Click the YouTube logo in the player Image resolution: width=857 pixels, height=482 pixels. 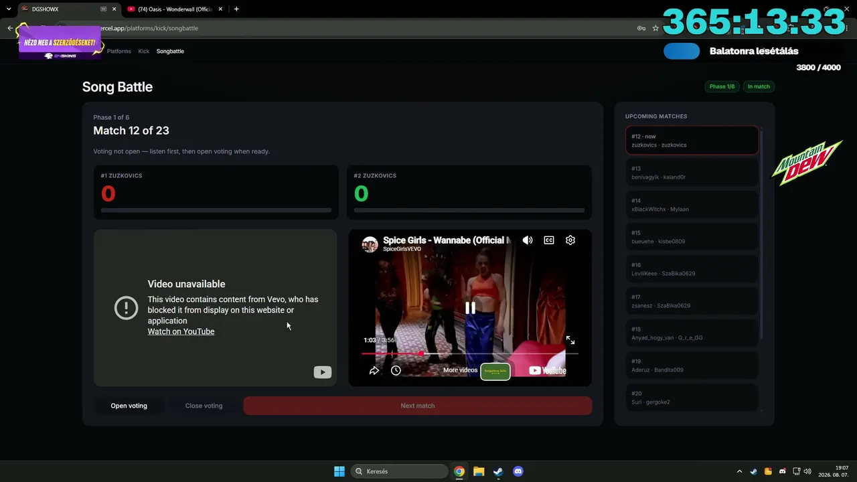[x=547, y=370]
